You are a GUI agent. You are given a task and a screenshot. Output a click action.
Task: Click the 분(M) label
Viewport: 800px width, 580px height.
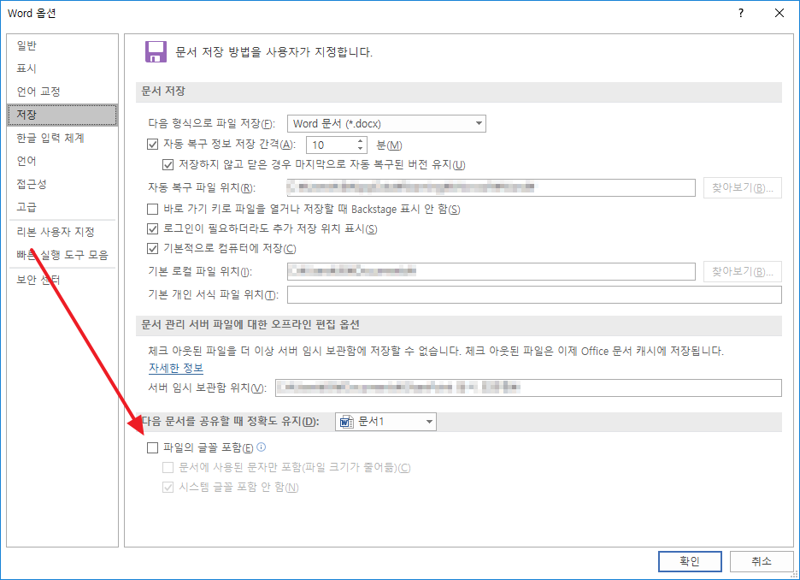[389, 145]
